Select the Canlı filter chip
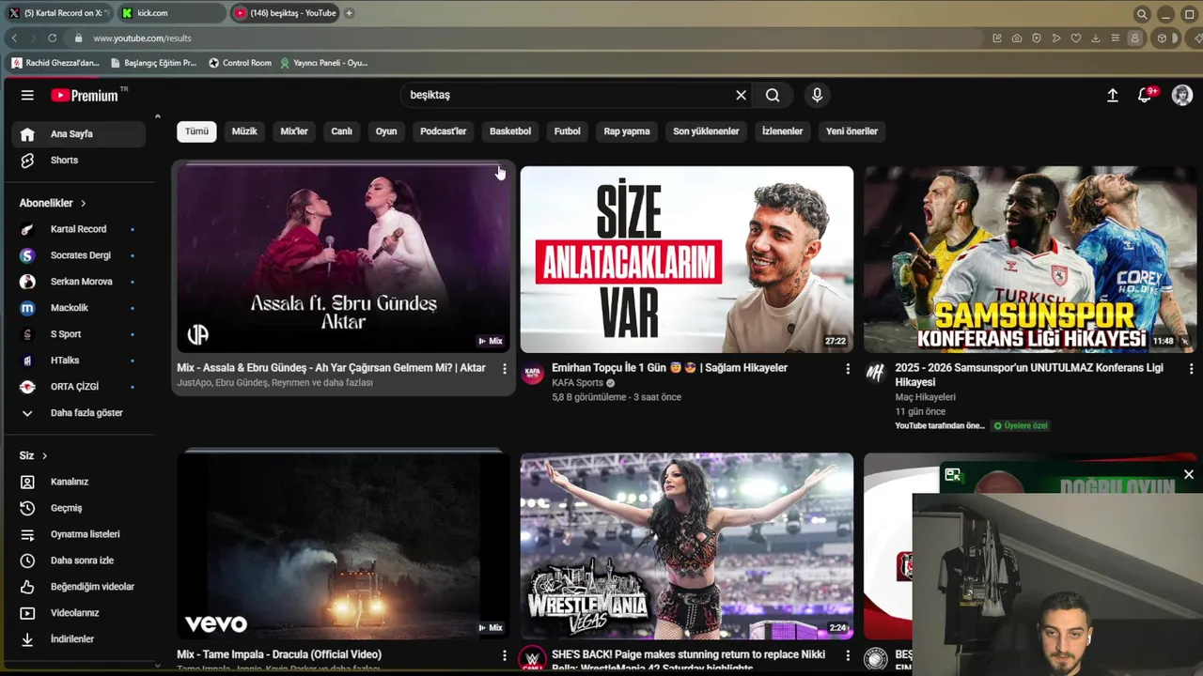The image size is (1203, 676). pyautogui.click(x=342, y=131)
